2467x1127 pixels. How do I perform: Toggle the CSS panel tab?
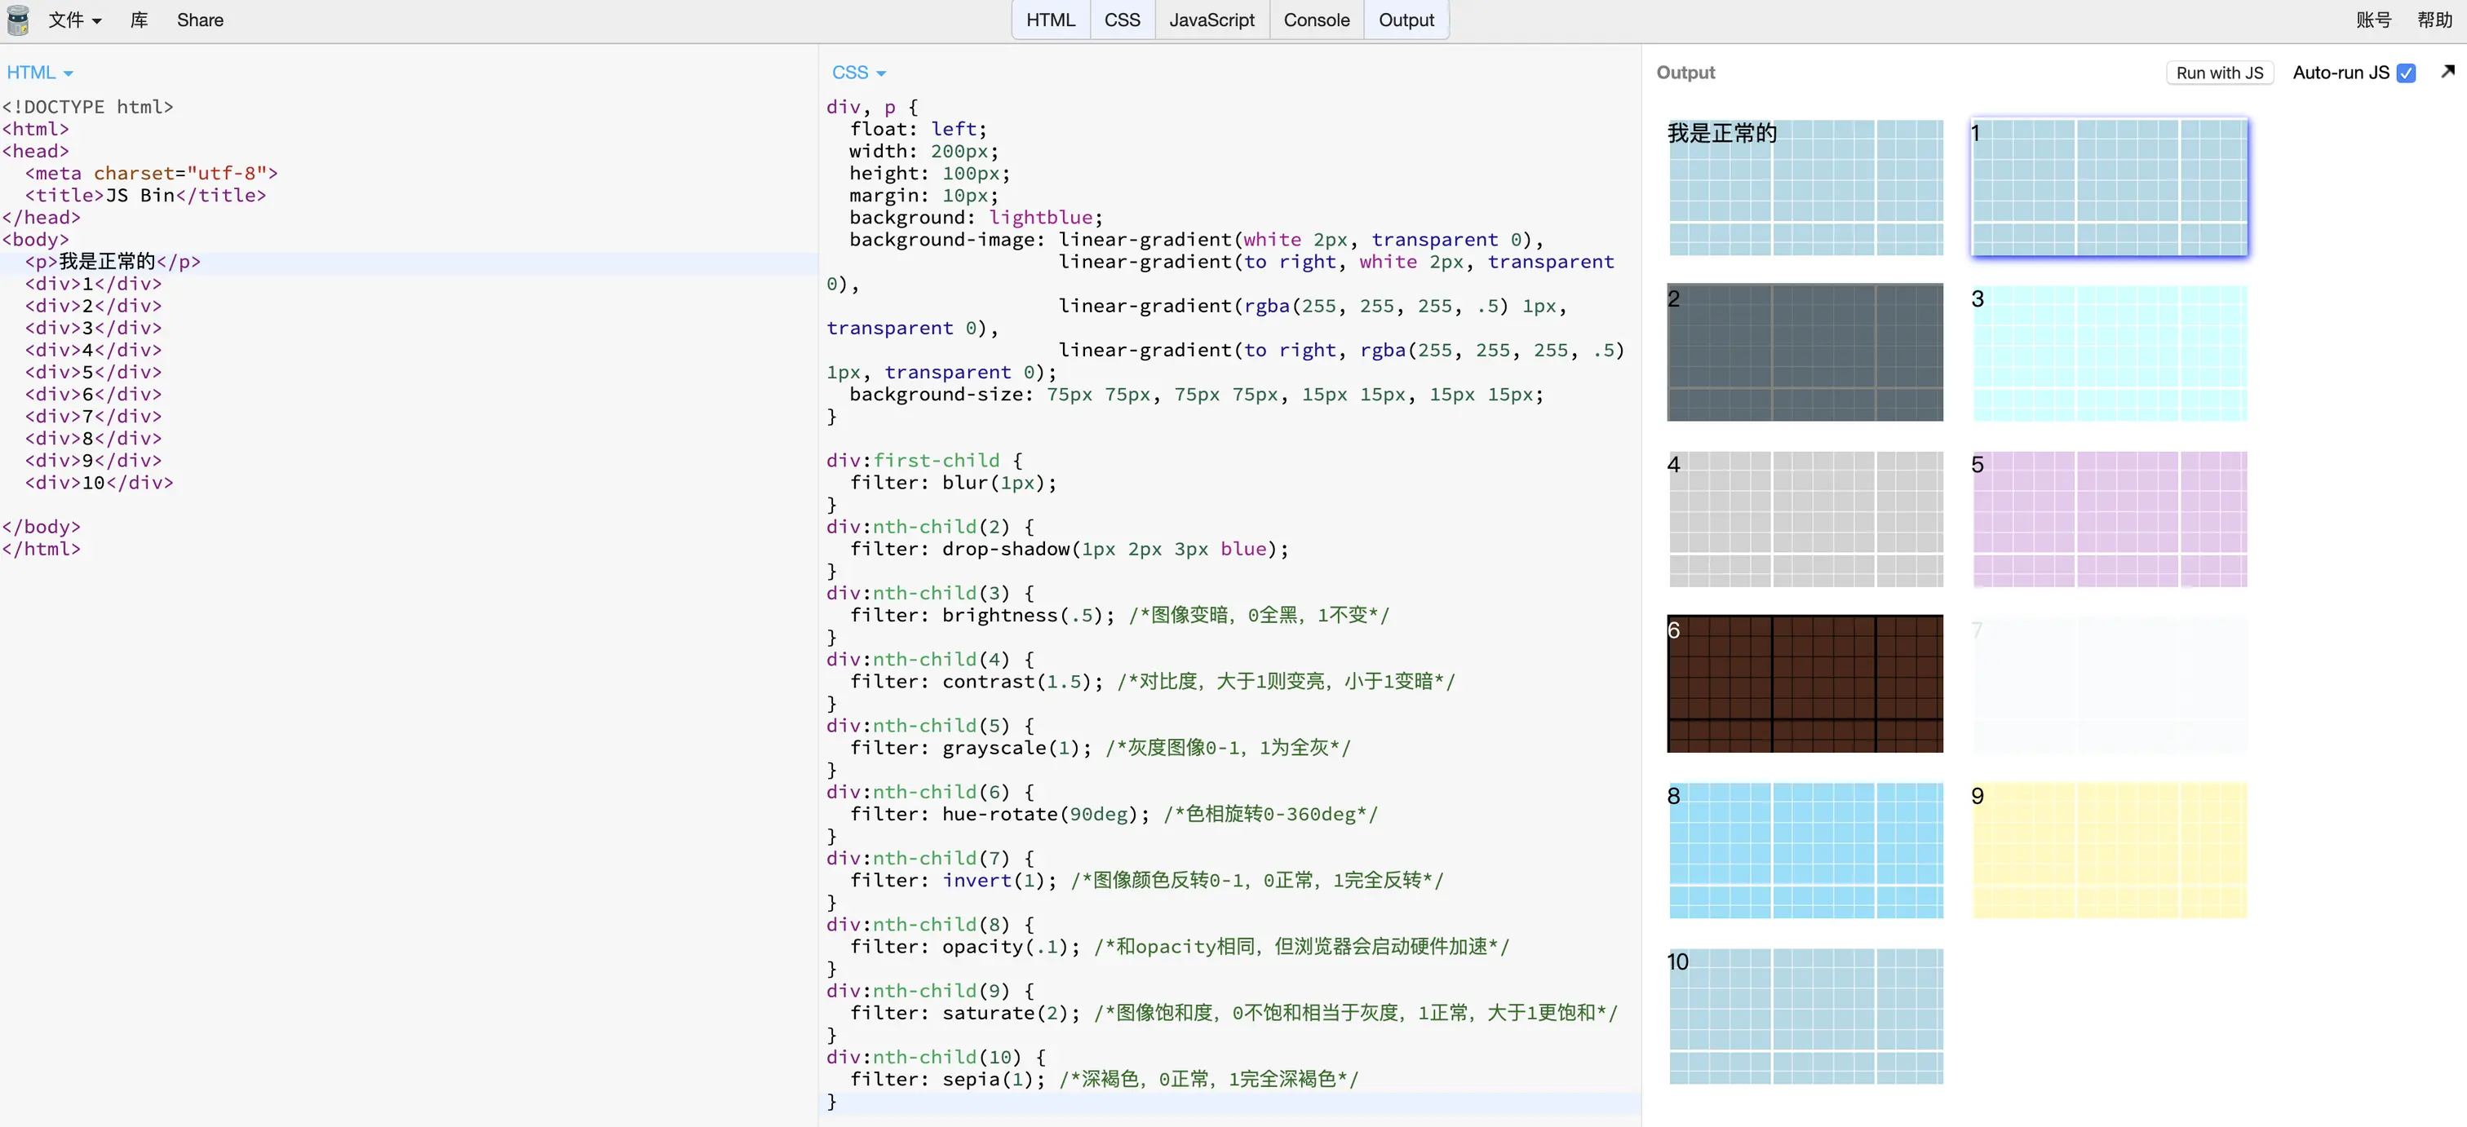click(1123, 20)
